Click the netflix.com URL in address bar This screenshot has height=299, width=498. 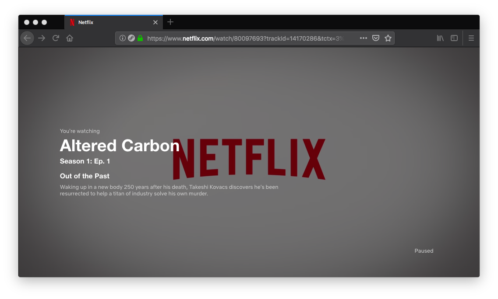click(246, 38)
